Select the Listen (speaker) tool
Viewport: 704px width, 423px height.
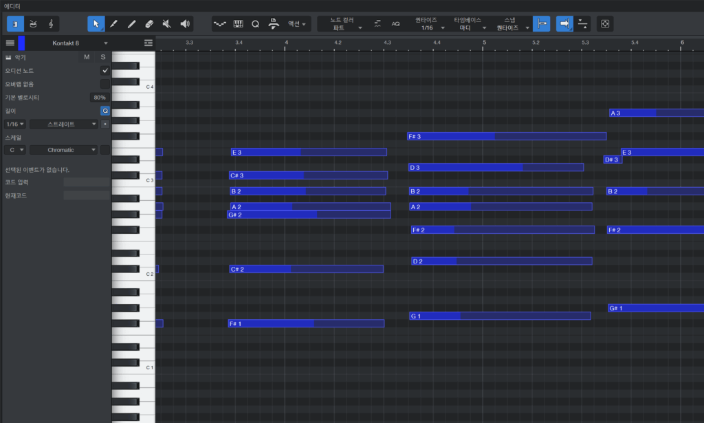[x=185, y=23]
